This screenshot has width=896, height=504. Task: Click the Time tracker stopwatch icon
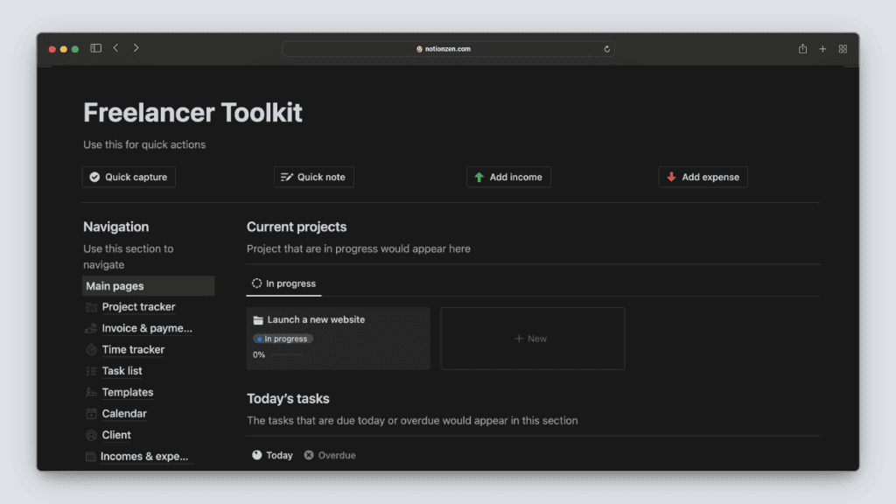(91, 350)
